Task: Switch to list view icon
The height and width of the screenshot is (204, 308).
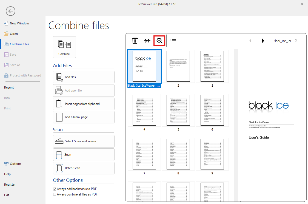Action: click(173, 41)
